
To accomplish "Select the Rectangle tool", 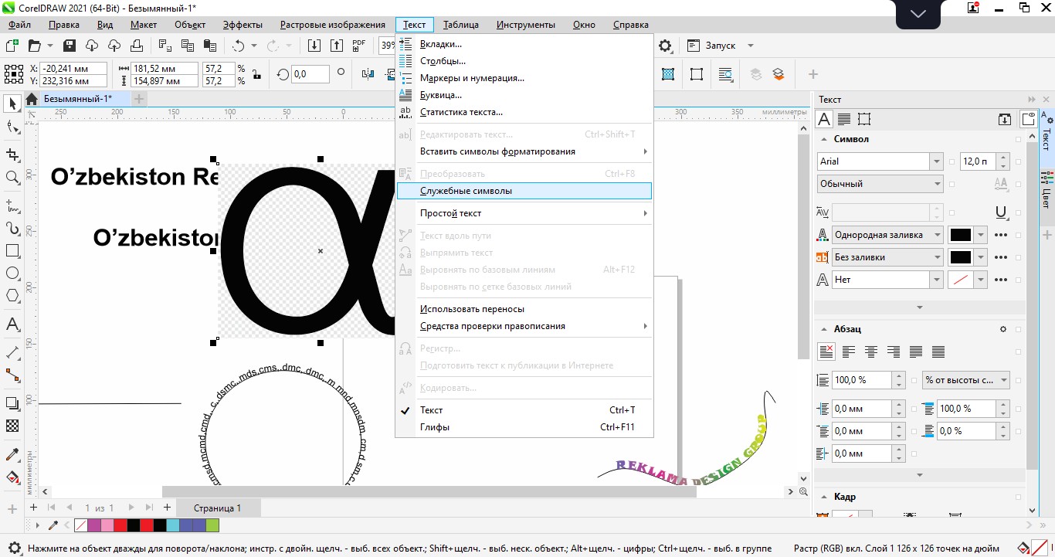I will (x=12, y=251).
